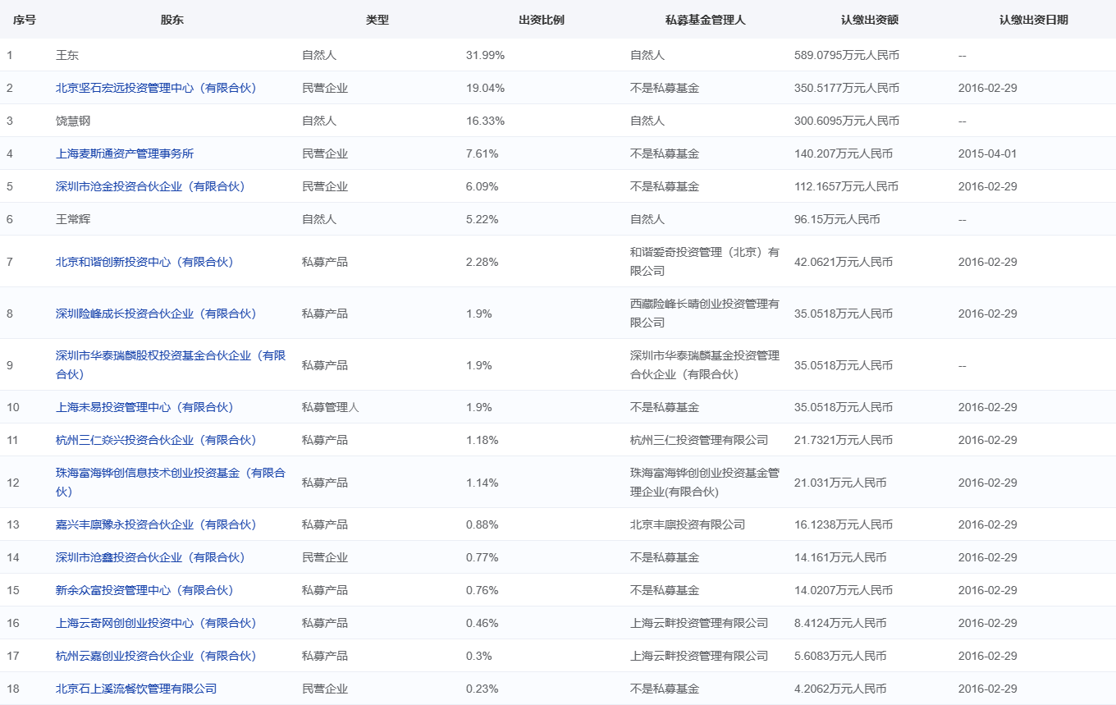Click the 股东 column header
The height and width of the screenshot is (705, 1116).
(x=172, y=20)
